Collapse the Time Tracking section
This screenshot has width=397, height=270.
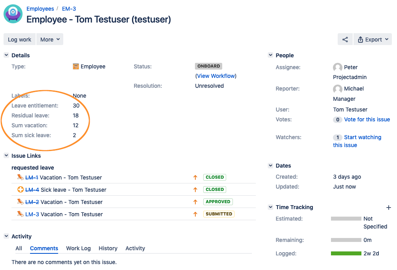(270, 207)
